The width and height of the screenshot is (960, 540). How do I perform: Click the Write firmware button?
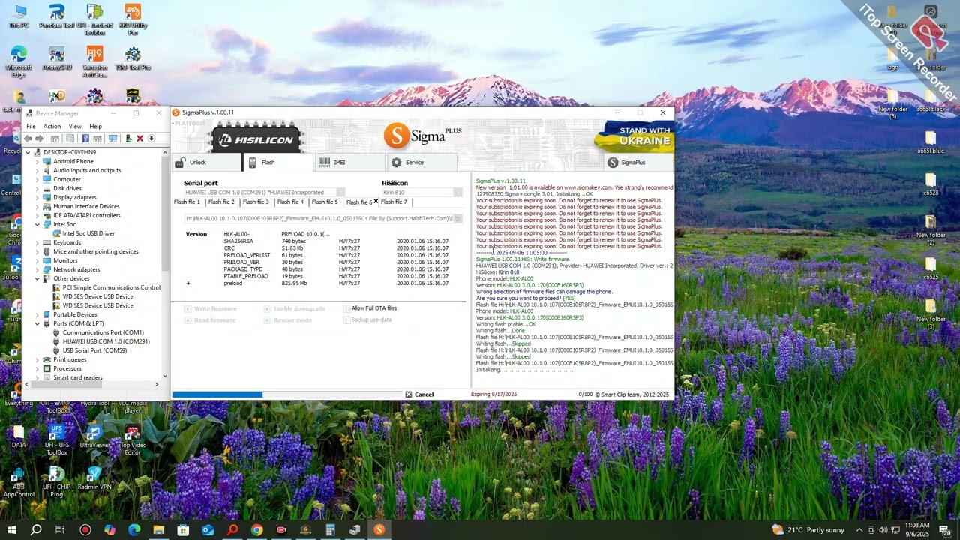point(210,308)
